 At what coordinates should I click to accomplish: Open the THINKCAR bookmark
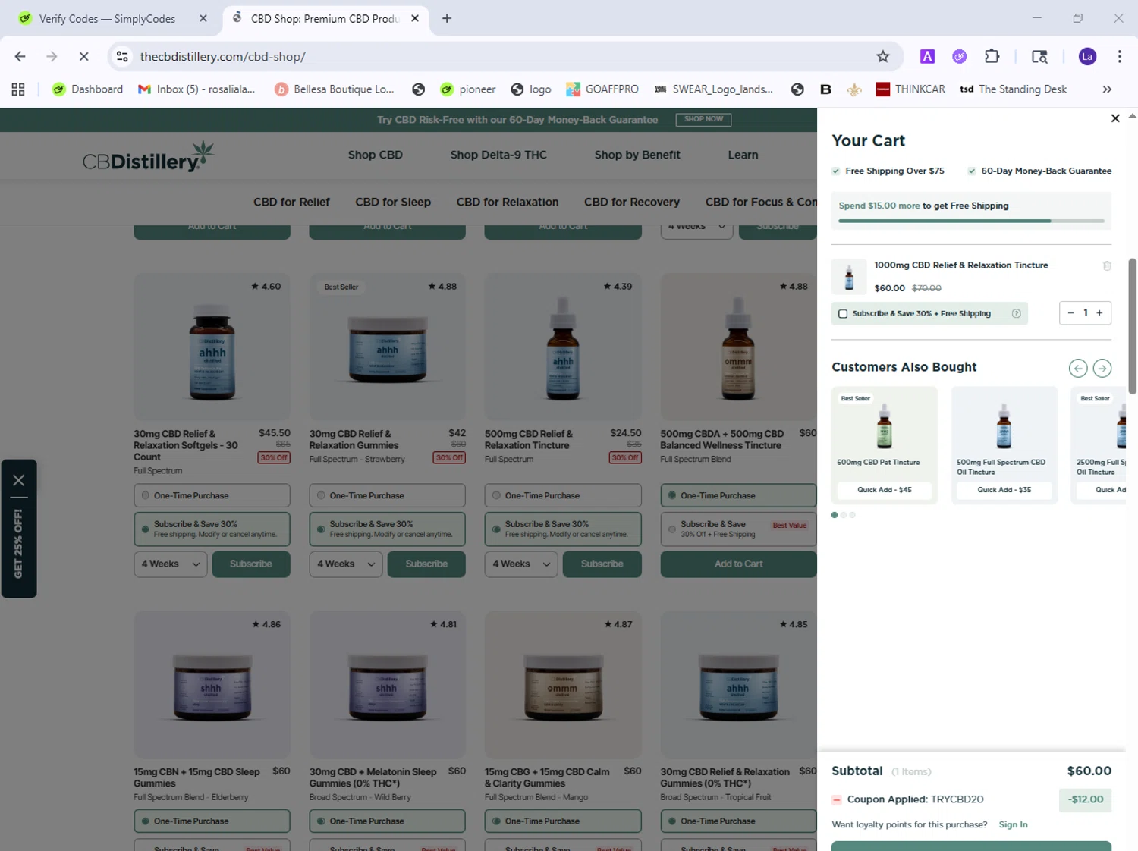click(x=910, y=89)
